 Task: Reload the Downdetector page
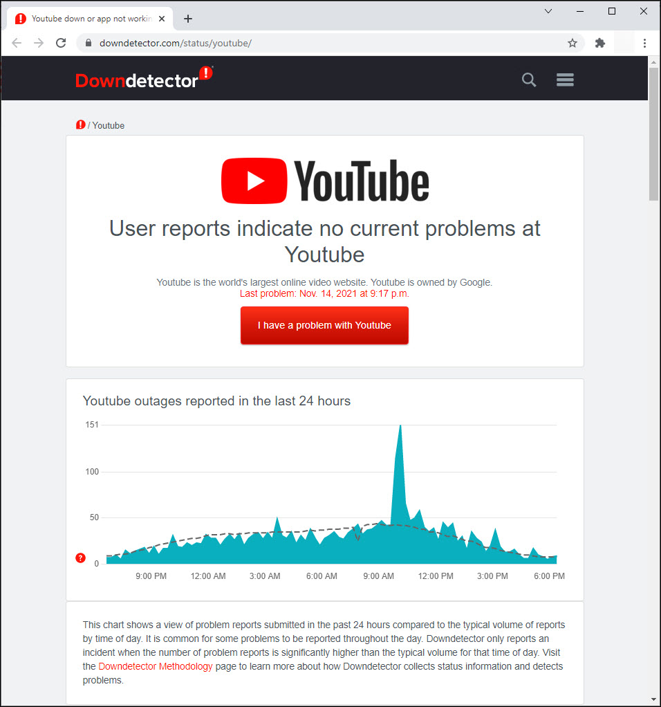(61, 43)
